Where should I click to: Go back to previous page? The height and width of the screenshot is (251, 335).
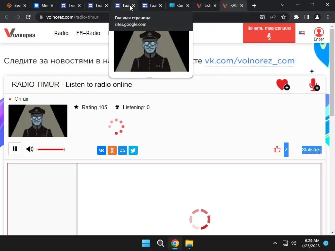(7, 17)
